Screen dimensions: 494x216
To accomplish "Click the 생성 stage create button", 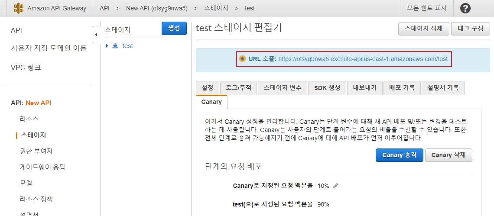I will (x=174, y=28).
